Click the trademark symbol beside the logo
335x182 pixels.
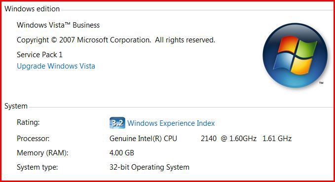pos(321,83)
